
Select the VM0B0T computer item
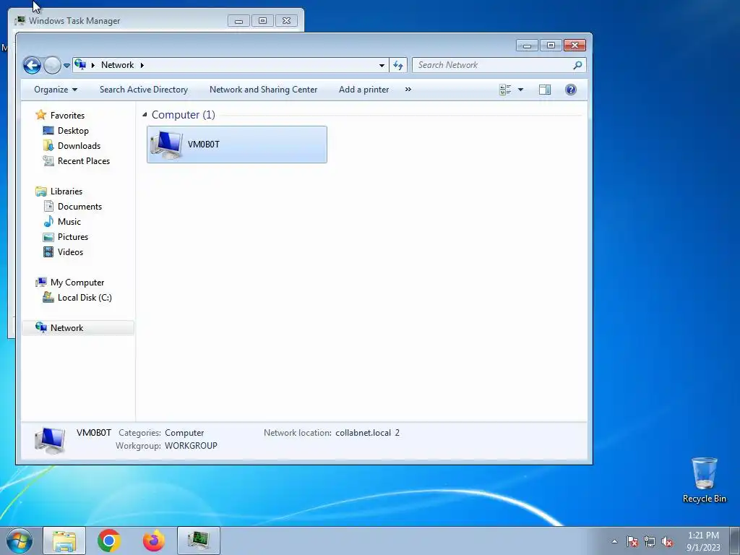coord(237,145)
